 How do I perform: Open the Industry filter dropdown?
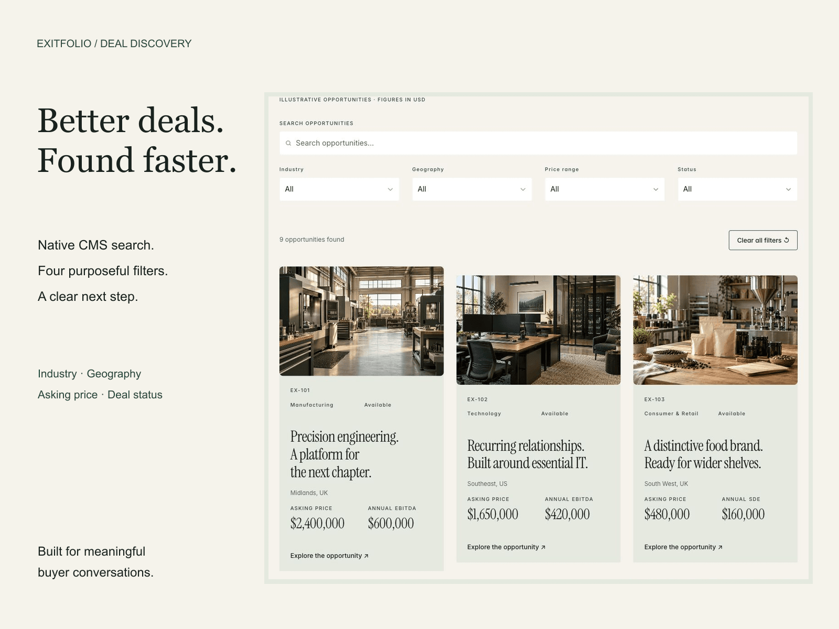point(339,189)
